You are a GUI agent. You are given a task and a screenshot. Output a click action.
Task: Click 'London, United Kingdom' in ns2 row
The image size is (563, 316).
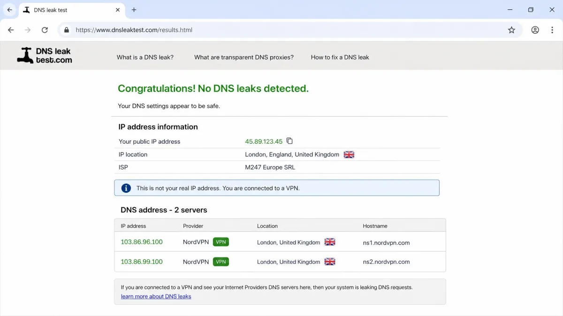click(x=289, y=262)
